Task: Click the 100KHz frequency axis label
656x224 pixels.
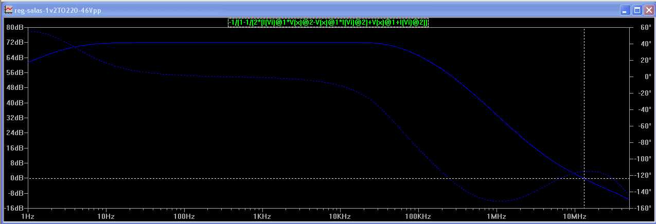Action: click(x=418, y=217)
